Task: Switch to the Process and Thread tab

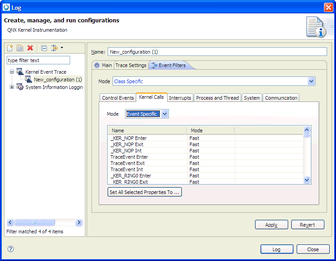Action: pos(218,98)
